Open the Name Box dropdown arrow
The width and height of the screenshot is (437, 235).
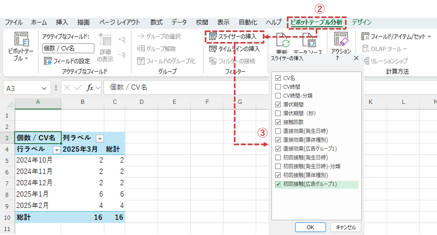[44, 88]
